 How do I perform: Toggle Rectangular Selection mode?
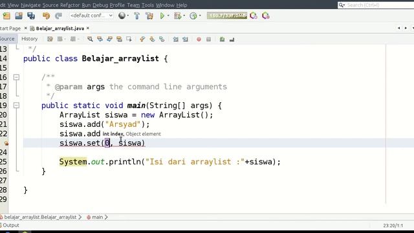coord(129,39)
